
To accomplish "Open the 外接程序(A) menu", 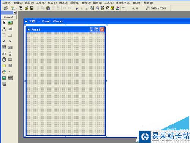I will pyautogui.click(x=123, y=3).
